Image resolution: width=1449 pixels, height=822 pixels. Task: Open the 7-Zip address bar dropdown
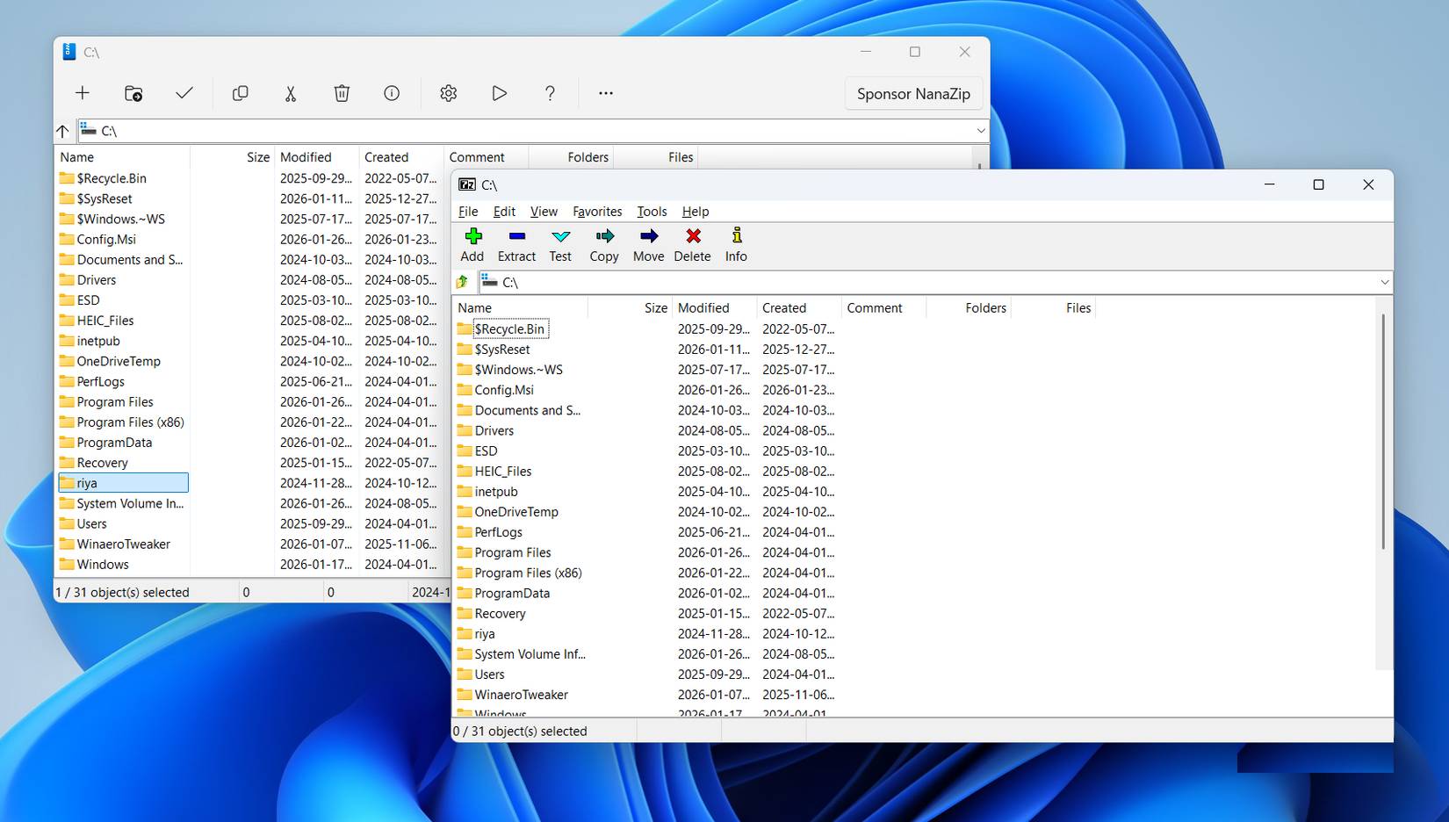[1383, 282]
